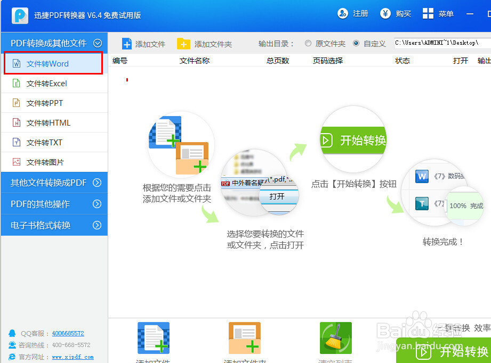Click the large bottom 添加文件 icon
This screenshot has width=491, height=363.
[154, 338]
